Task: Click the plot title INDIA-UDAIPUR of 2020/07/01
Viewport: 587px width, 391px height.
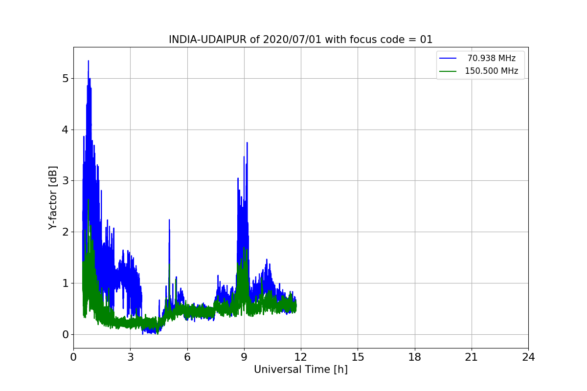Action: (301, 40)
